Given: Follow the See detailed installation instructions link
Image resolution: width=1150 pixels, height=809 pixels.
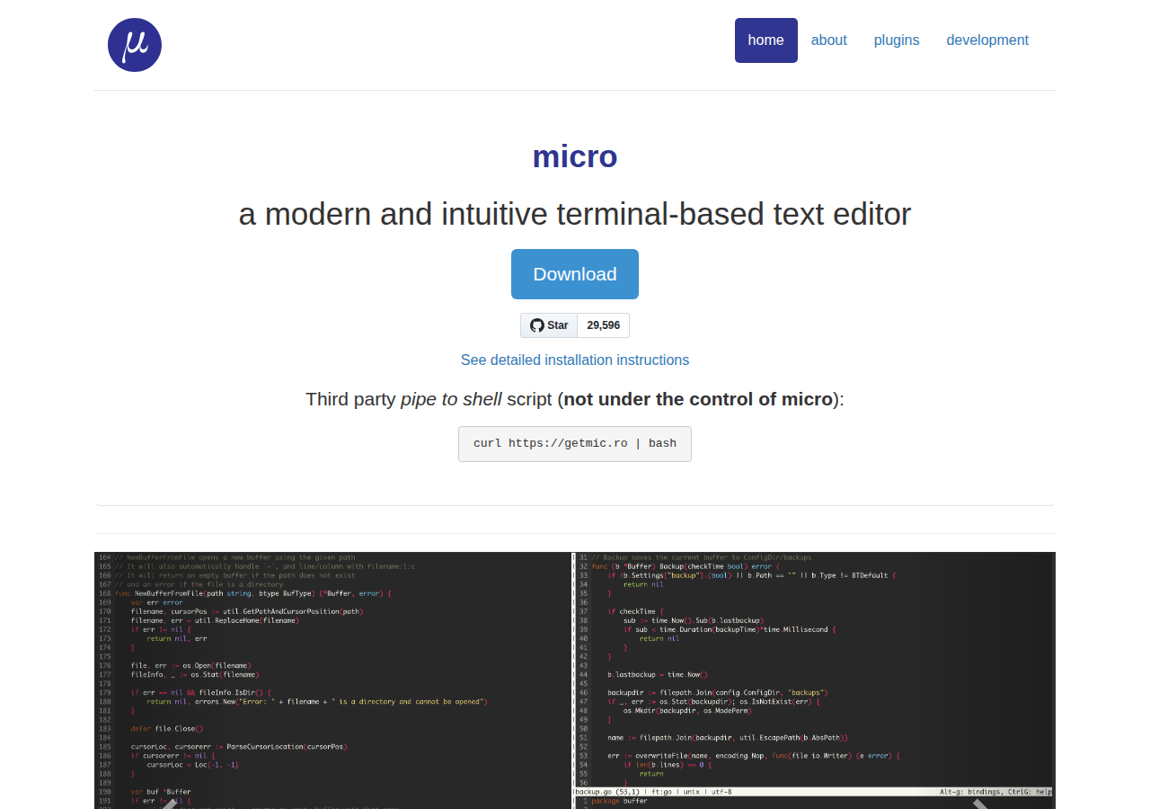Looking at the screenshot, I should coord(575,360).
